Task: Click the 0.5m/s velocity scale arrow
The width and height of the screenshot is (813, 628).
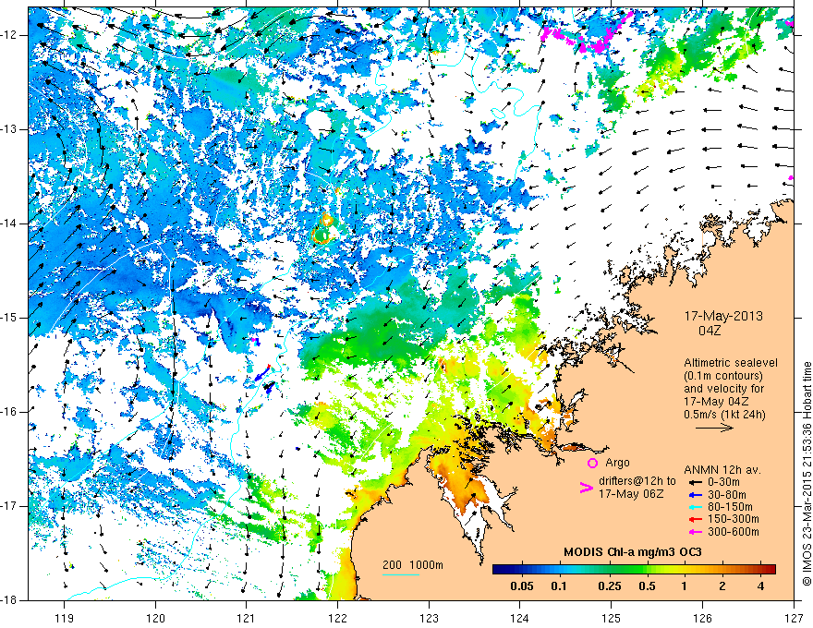Action: click(714, 428)
